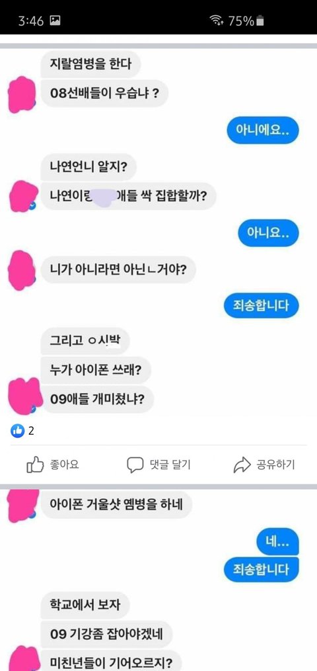The image size is (317, 671).
Task: Tap pink avatar beside 니가 아니라면 message
Action: click(x=21, y=271)
